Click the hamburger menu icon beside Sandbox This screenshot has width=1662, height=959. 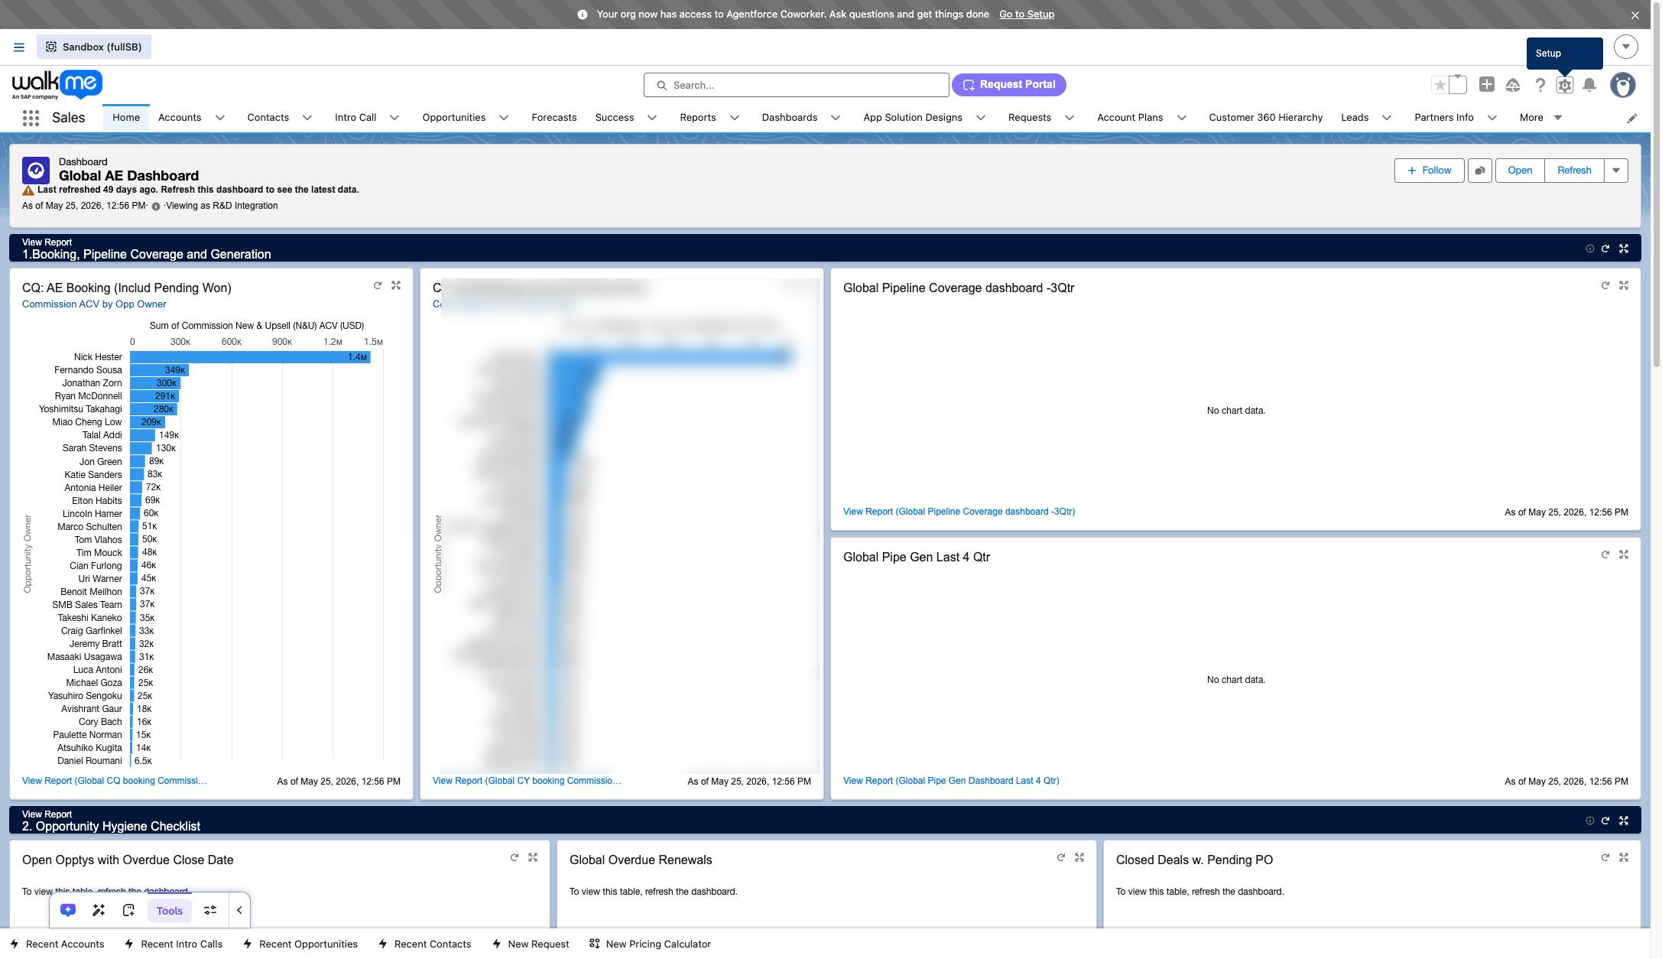point(19,47)
